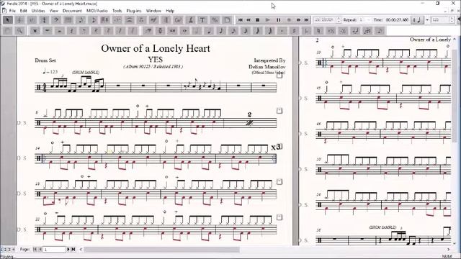This screenshot has width=461, height=259.
Task: Go to the first page
Action: click(x=35, y=250)
